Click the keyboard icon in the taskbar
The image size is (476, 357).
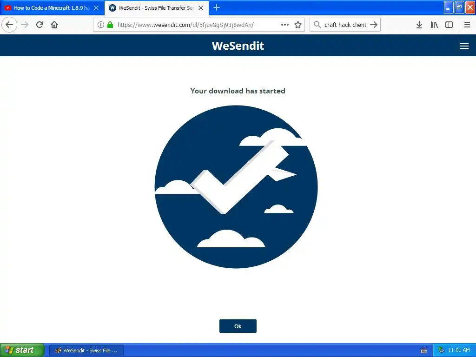424,350
